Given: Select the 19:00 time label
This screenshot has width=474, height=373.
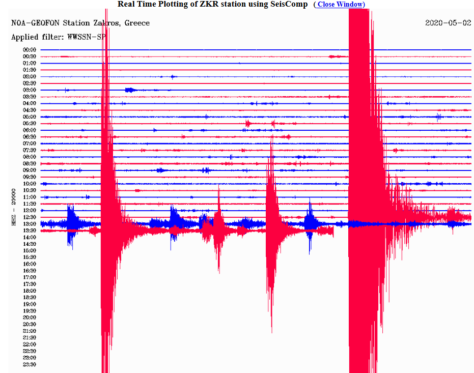Looking at the screenshot, I should pos(29,304).
